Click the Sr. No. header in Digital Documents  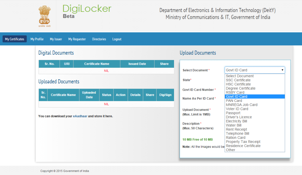click(x=49, y=64)
